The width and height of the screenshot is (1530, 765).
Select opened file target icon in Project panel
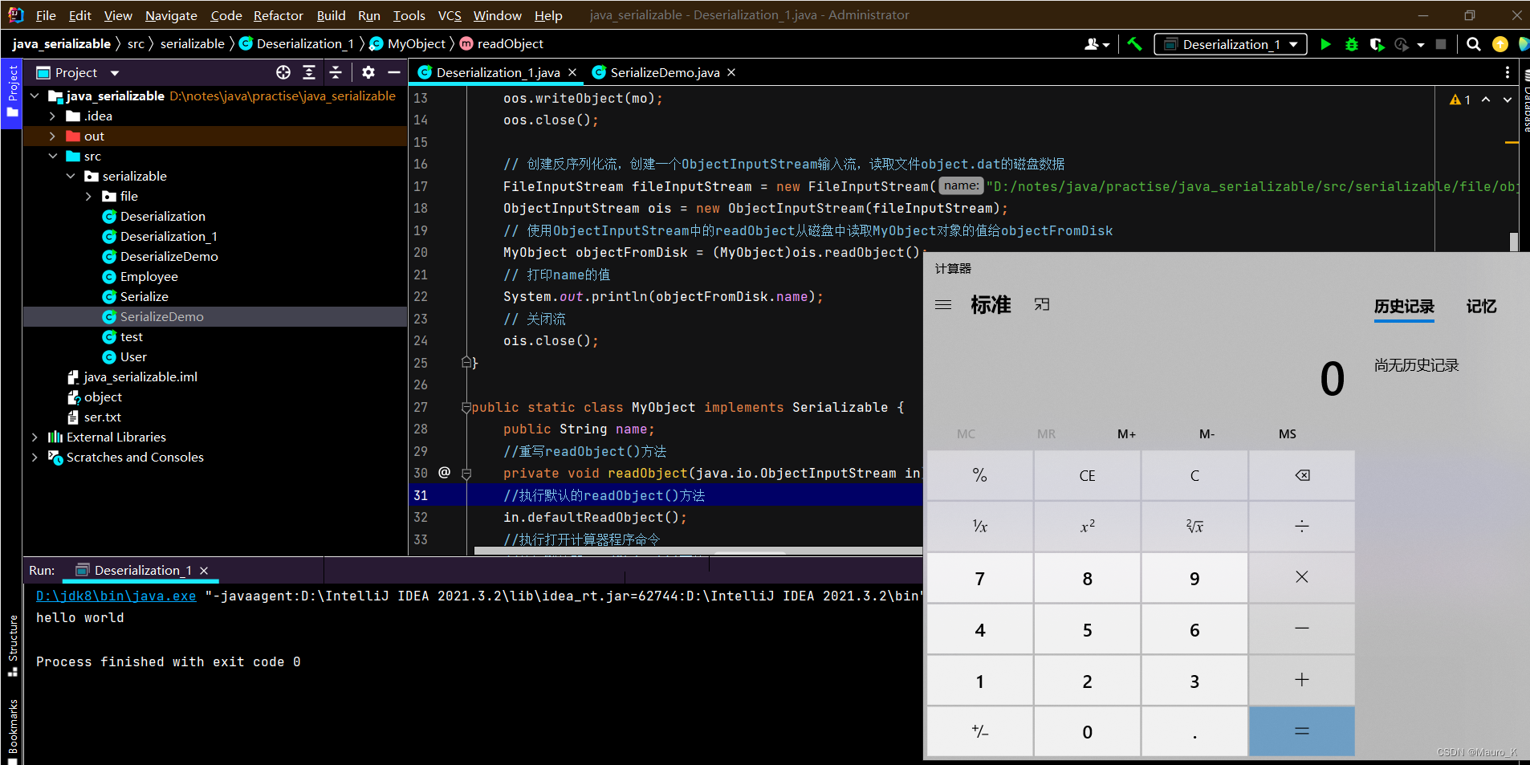pos(283,72)
